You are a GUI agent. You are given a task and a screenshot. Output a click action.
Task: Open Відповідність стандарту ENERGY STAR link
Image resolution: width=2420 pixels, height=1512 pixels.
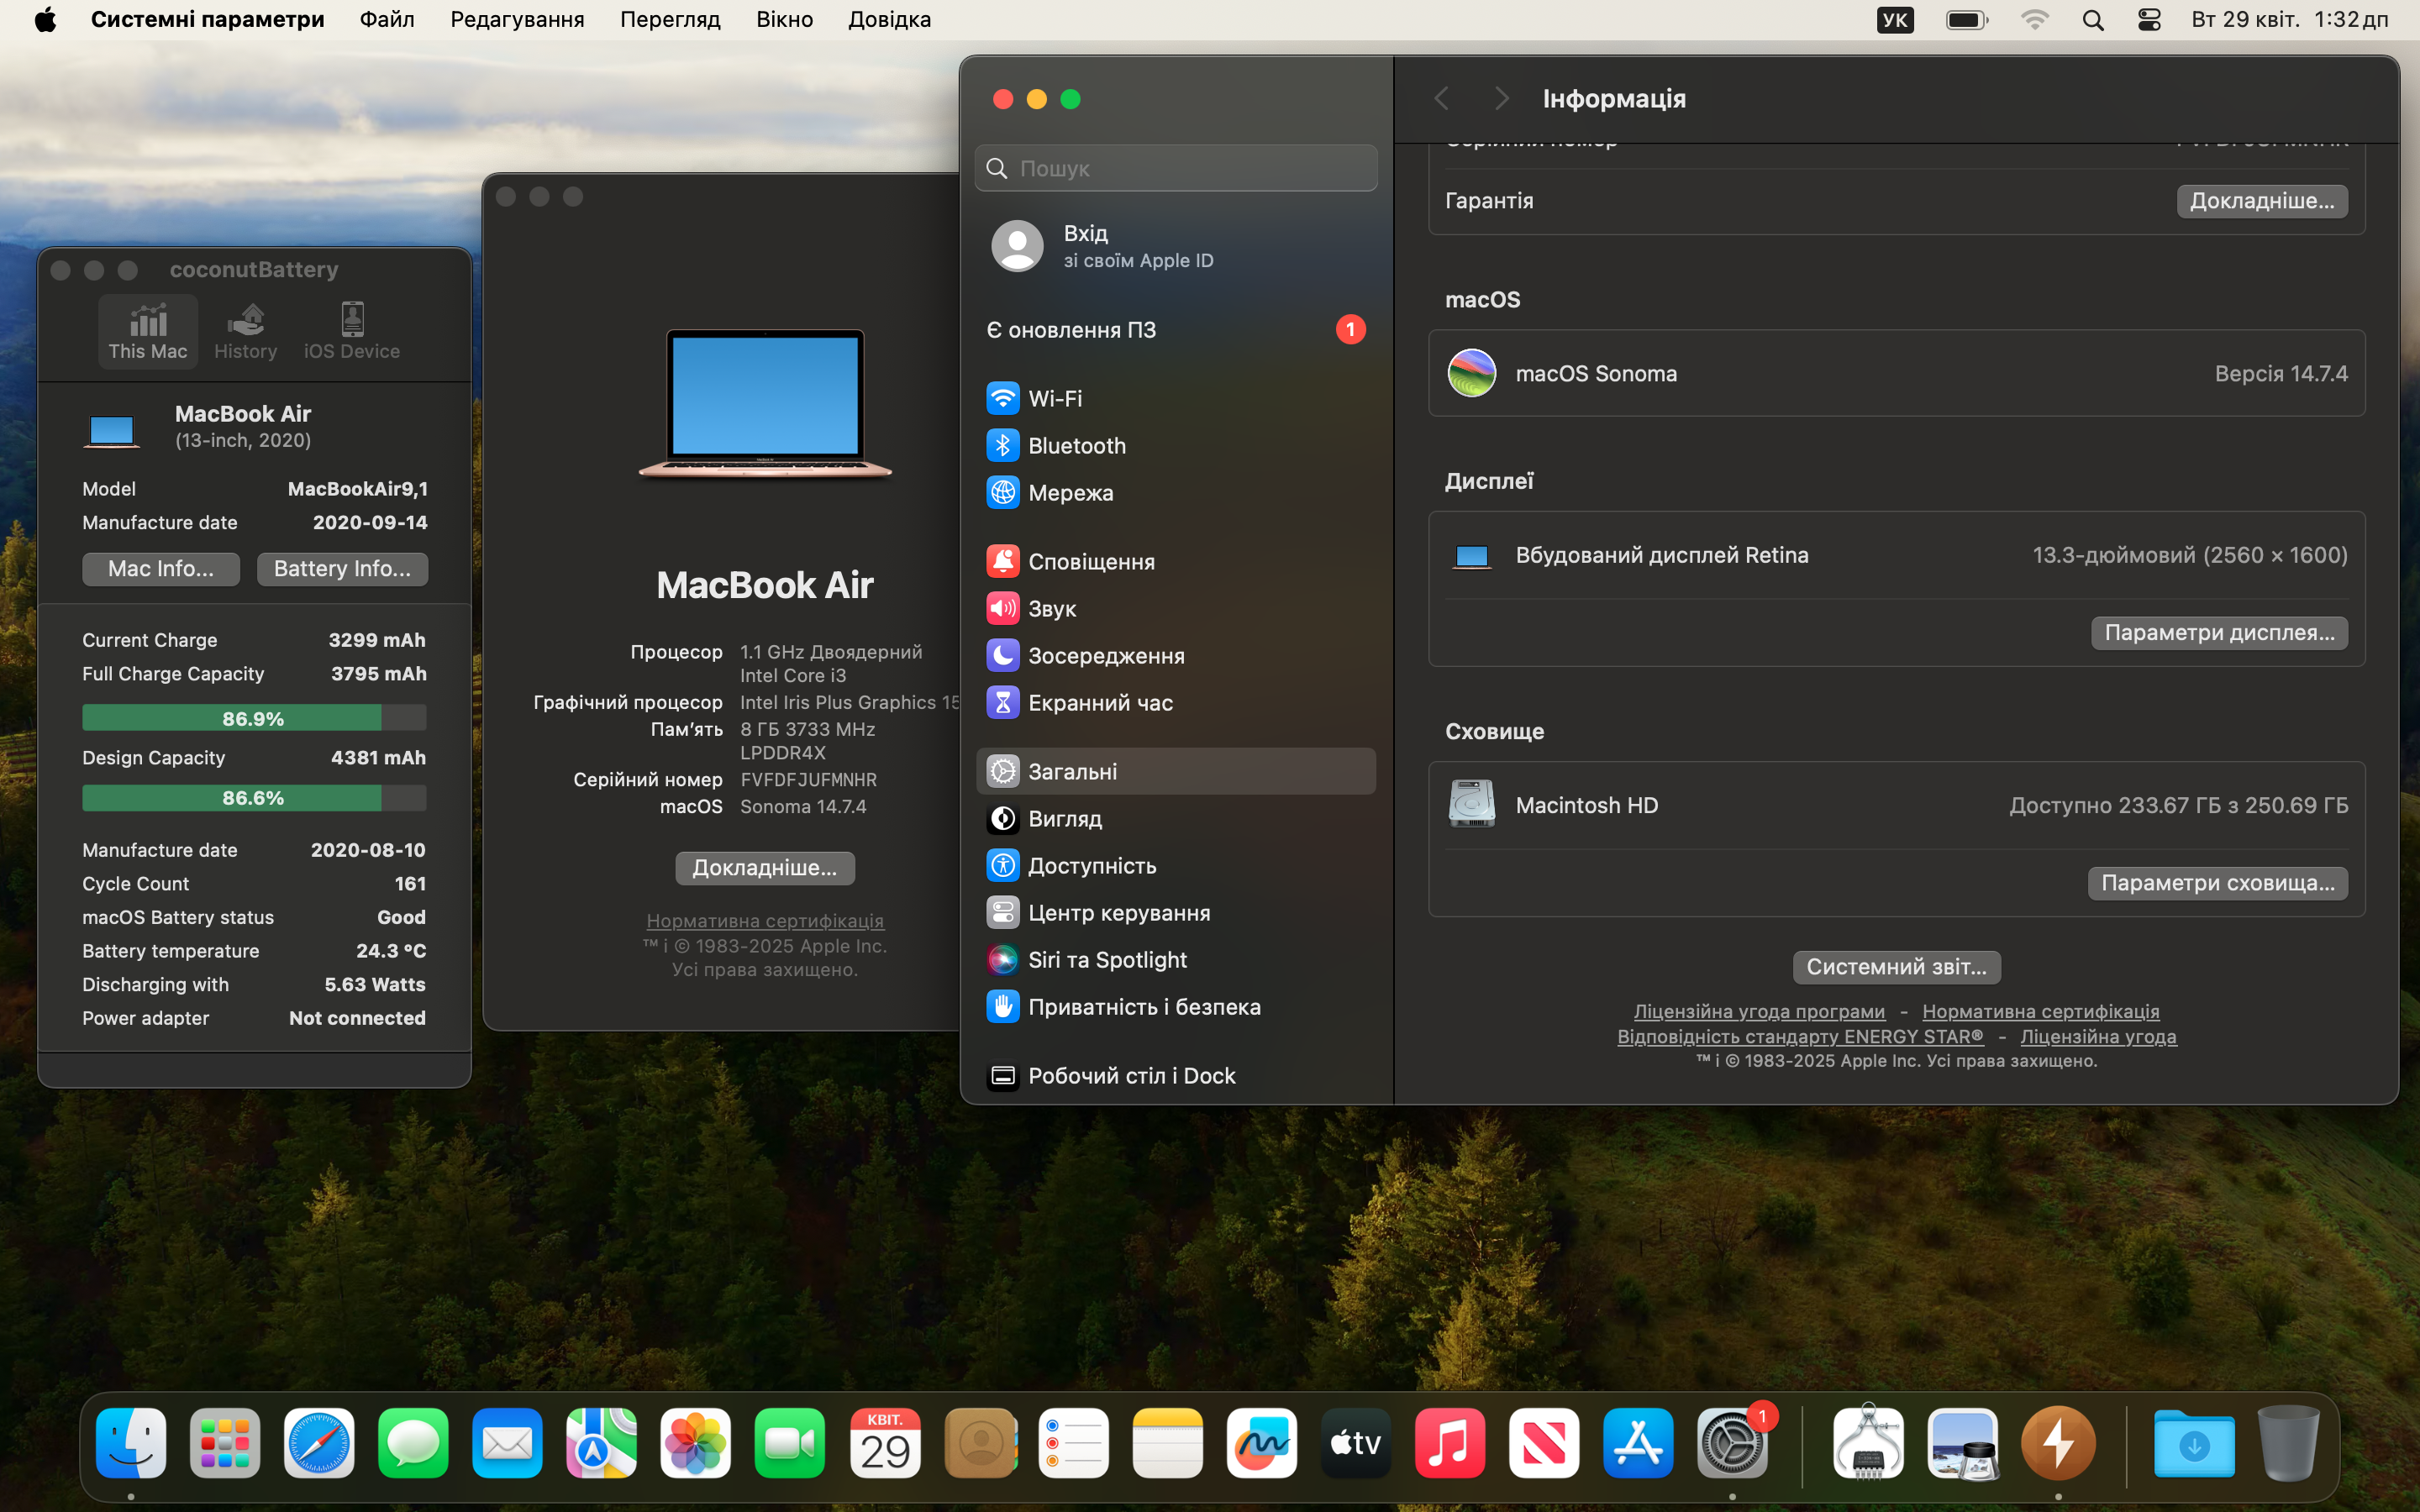tap(1800, 1036)
